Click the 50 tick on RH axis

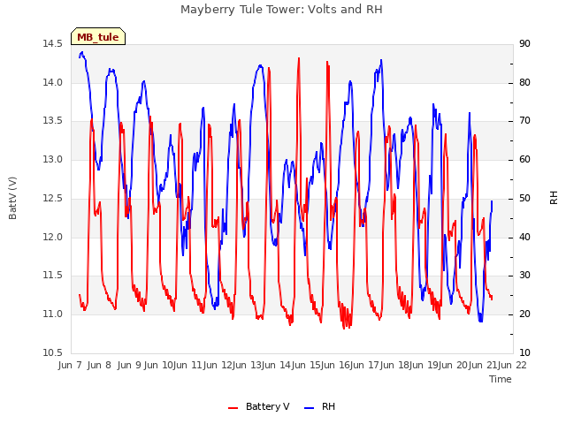click(x=524, y=198)
